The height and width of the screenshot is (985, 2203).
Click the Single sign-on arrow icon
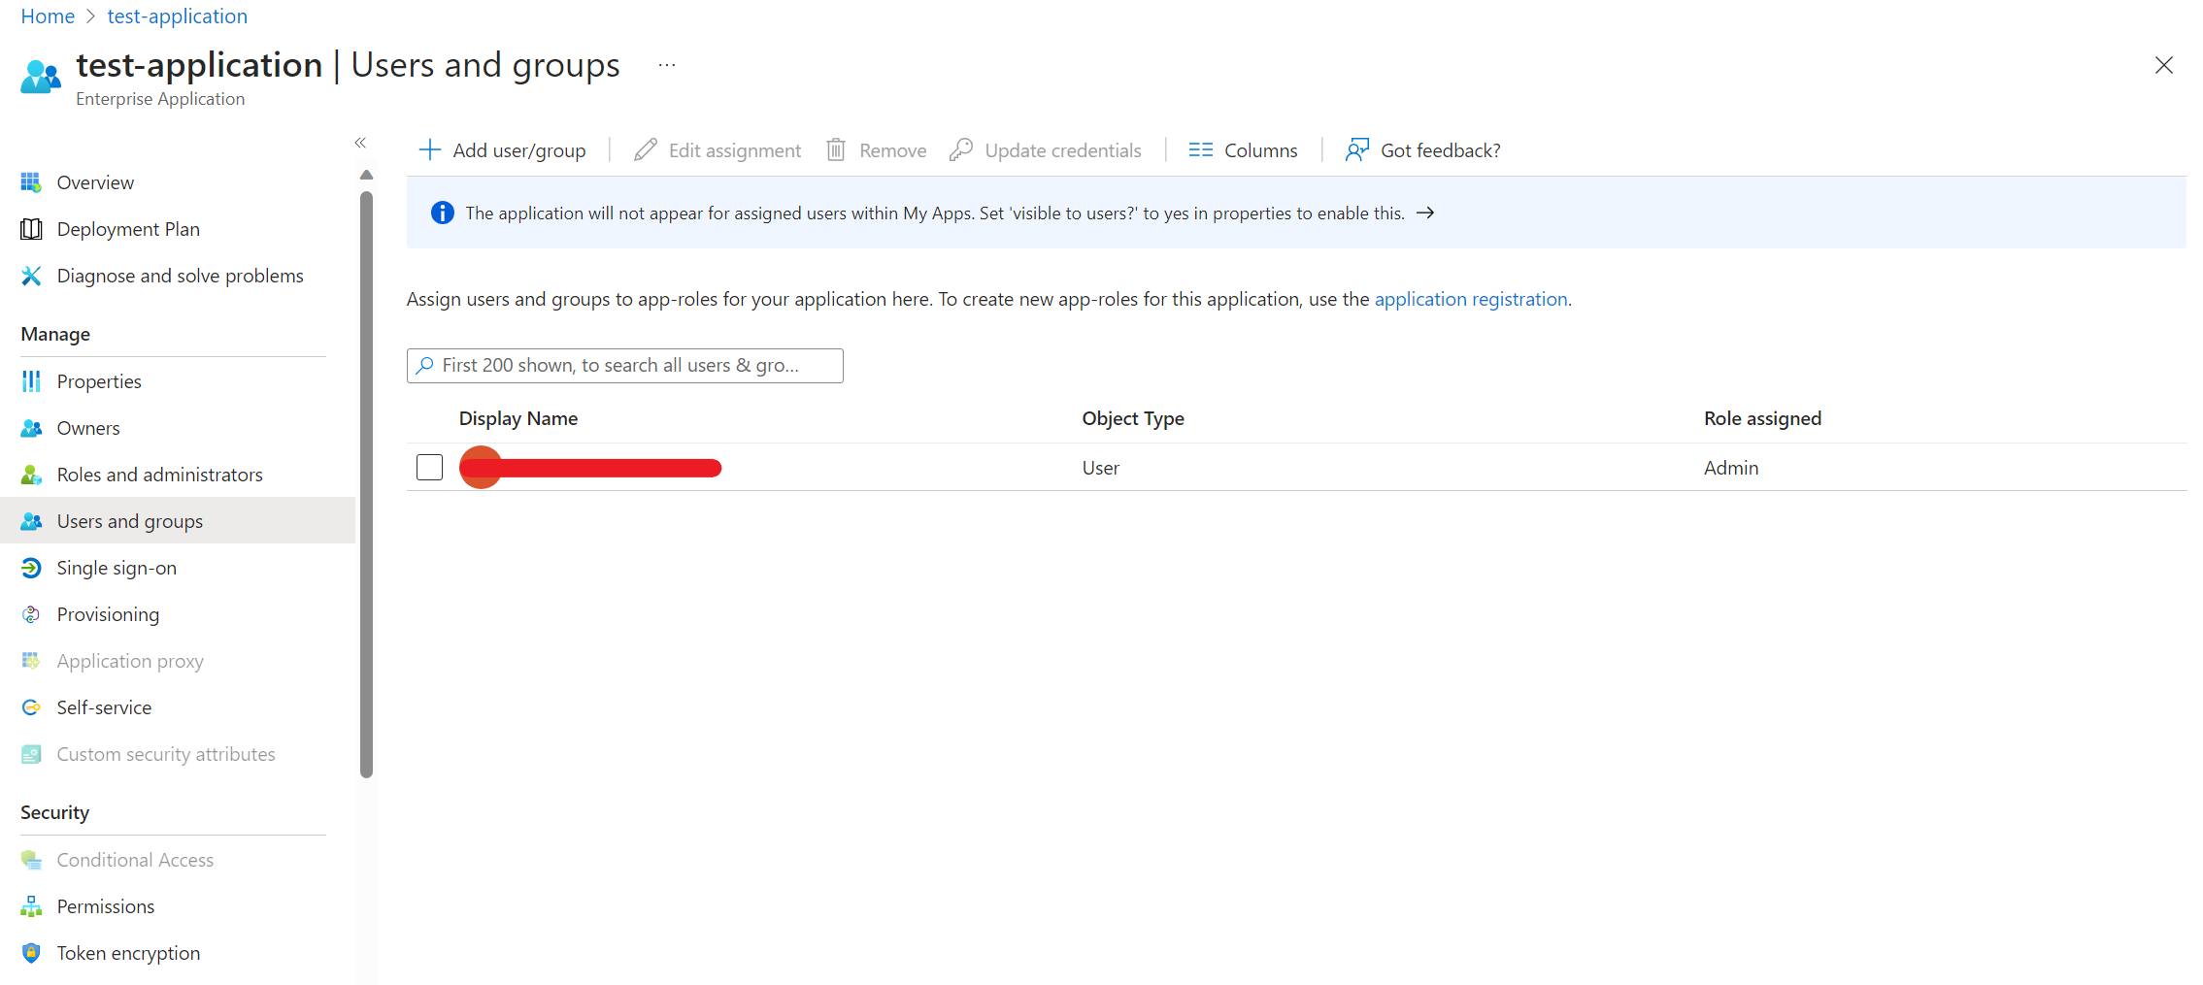(31, 568)
